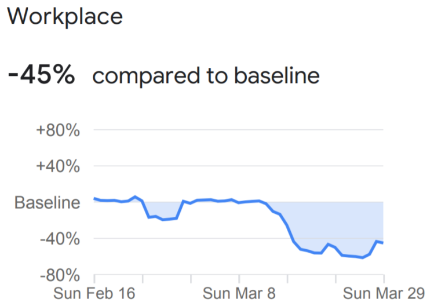Click the Workplace heading
445x306 pixels.
[65, 16]
